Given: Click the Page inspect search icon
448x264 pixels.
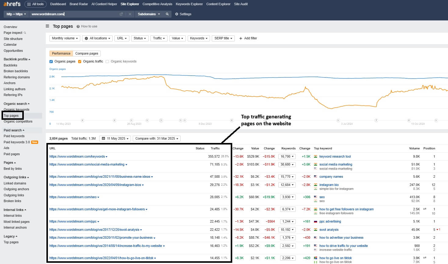Looking at the screenshot, I should tap(25, 33).
